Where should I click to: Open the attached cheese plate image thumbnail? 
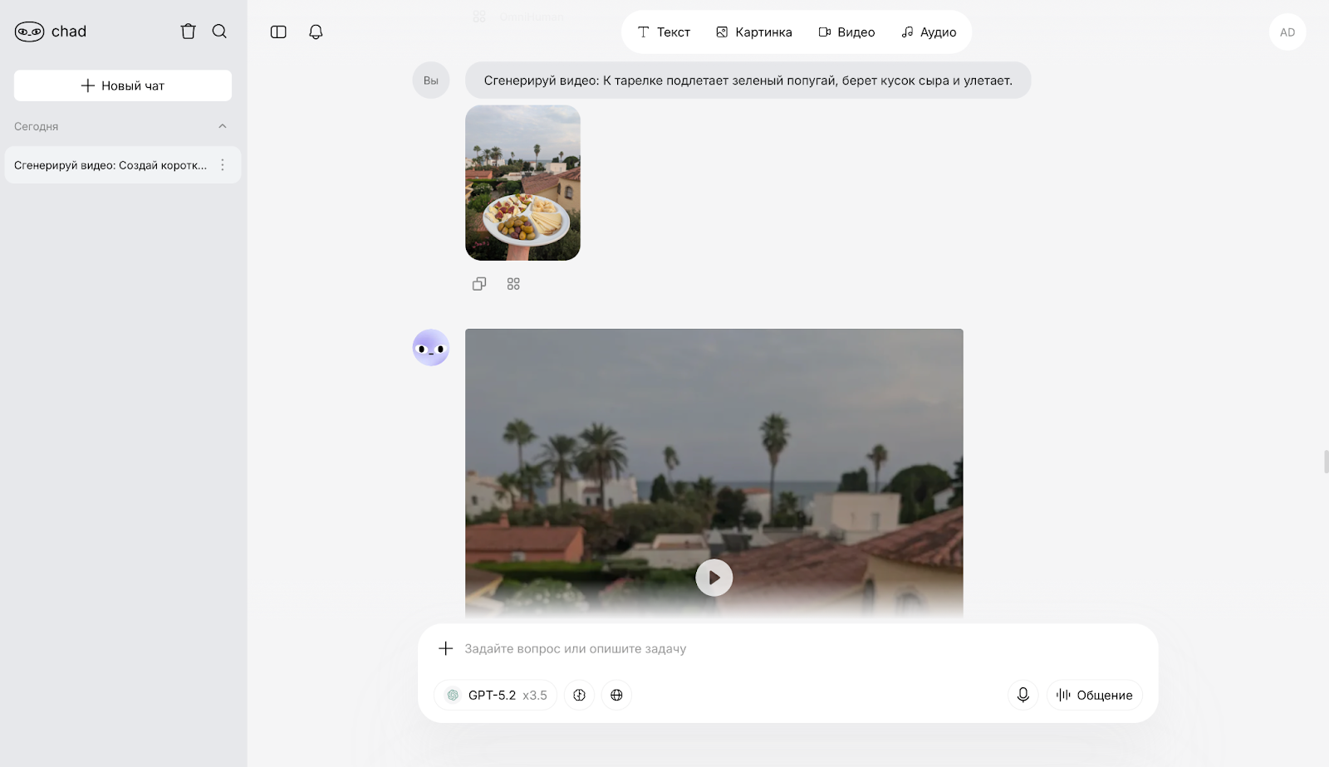(x=522, y=183)
